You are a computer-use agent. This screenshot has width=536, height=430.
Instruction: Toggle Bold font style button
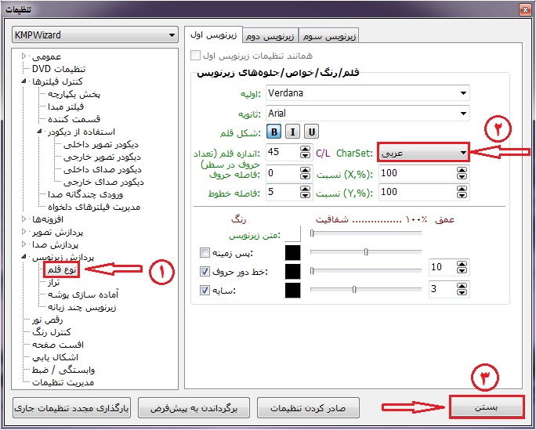[x=273, y=132]
